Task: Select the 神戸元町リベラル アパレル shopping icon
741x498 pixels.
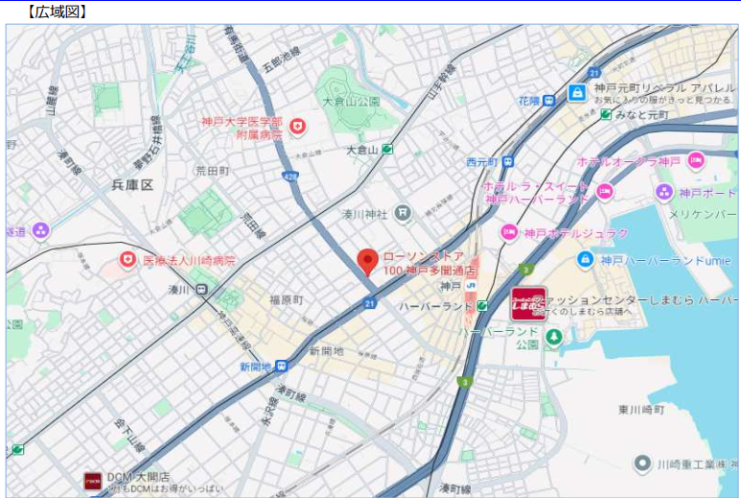Action: (577, 93)
